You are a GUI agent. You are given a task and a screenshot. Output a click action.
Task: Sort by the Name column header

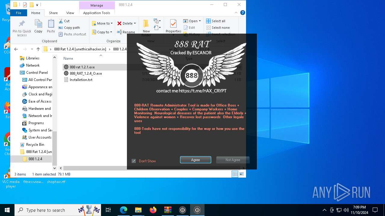(68, 58)
